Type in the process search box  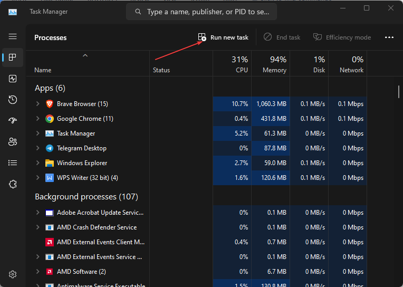click(206, 12)
